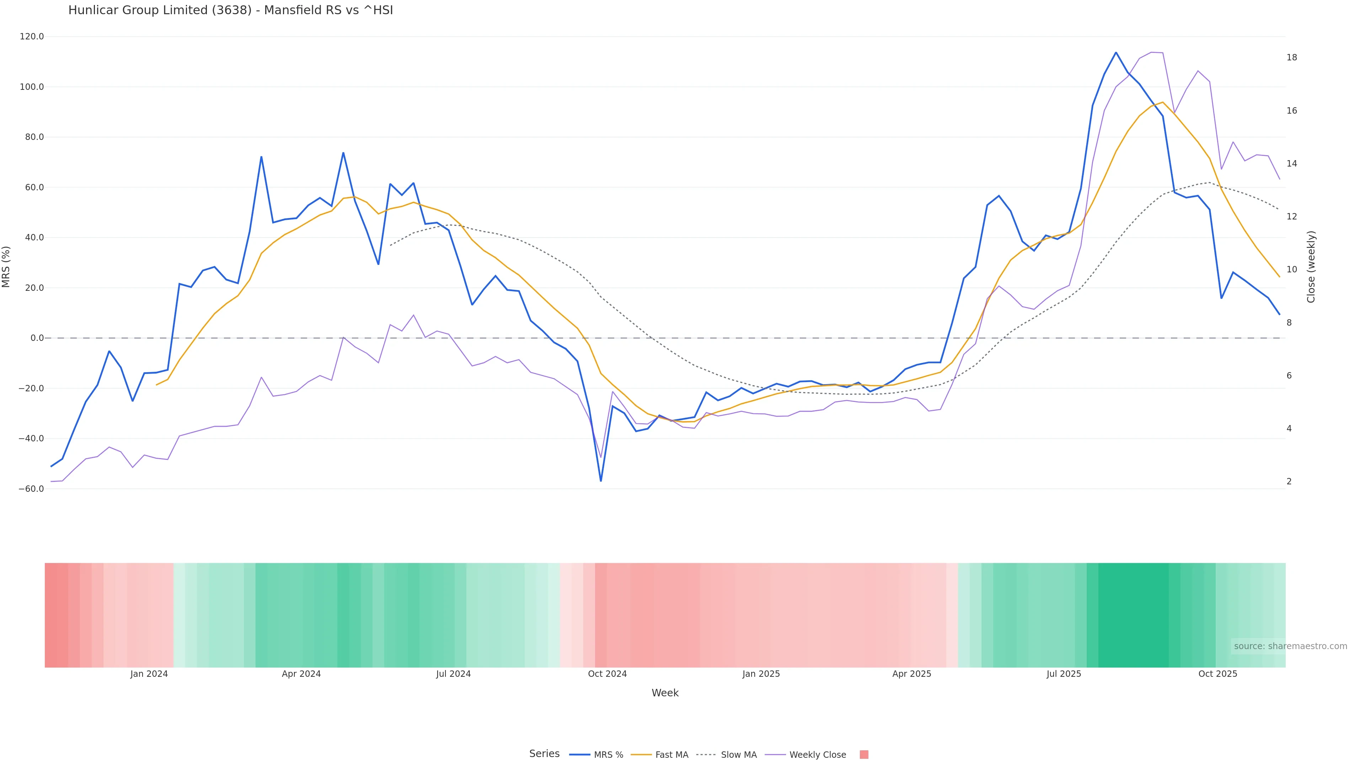Select the Jul 2025 x-axis tick label
The width and height of the screenshot is (1365, 767).
coord(1064,674)
